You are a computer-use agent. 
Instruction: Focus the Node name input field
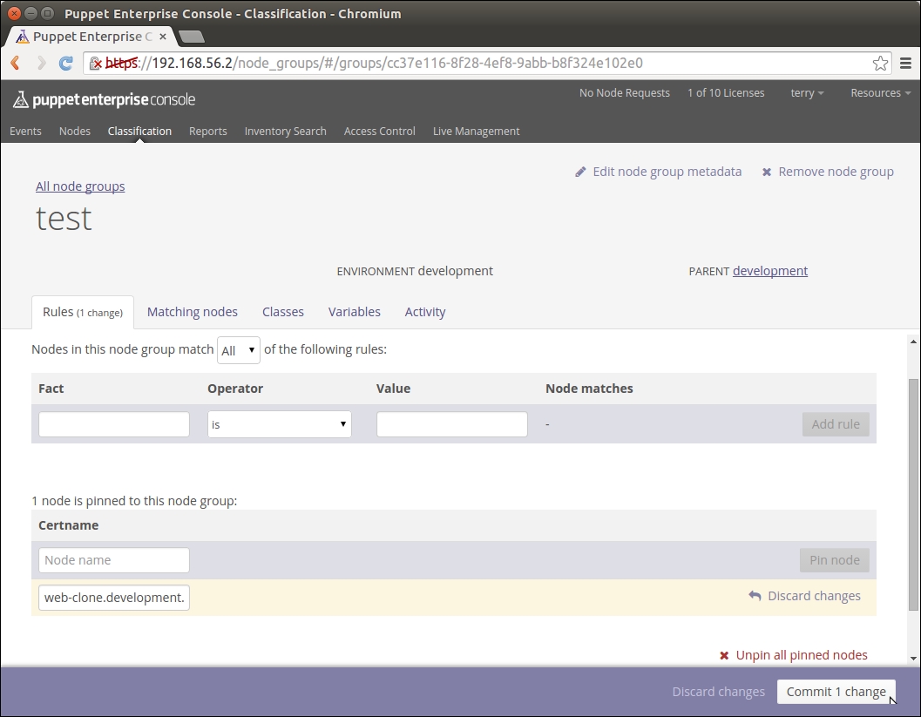[114, 560]
